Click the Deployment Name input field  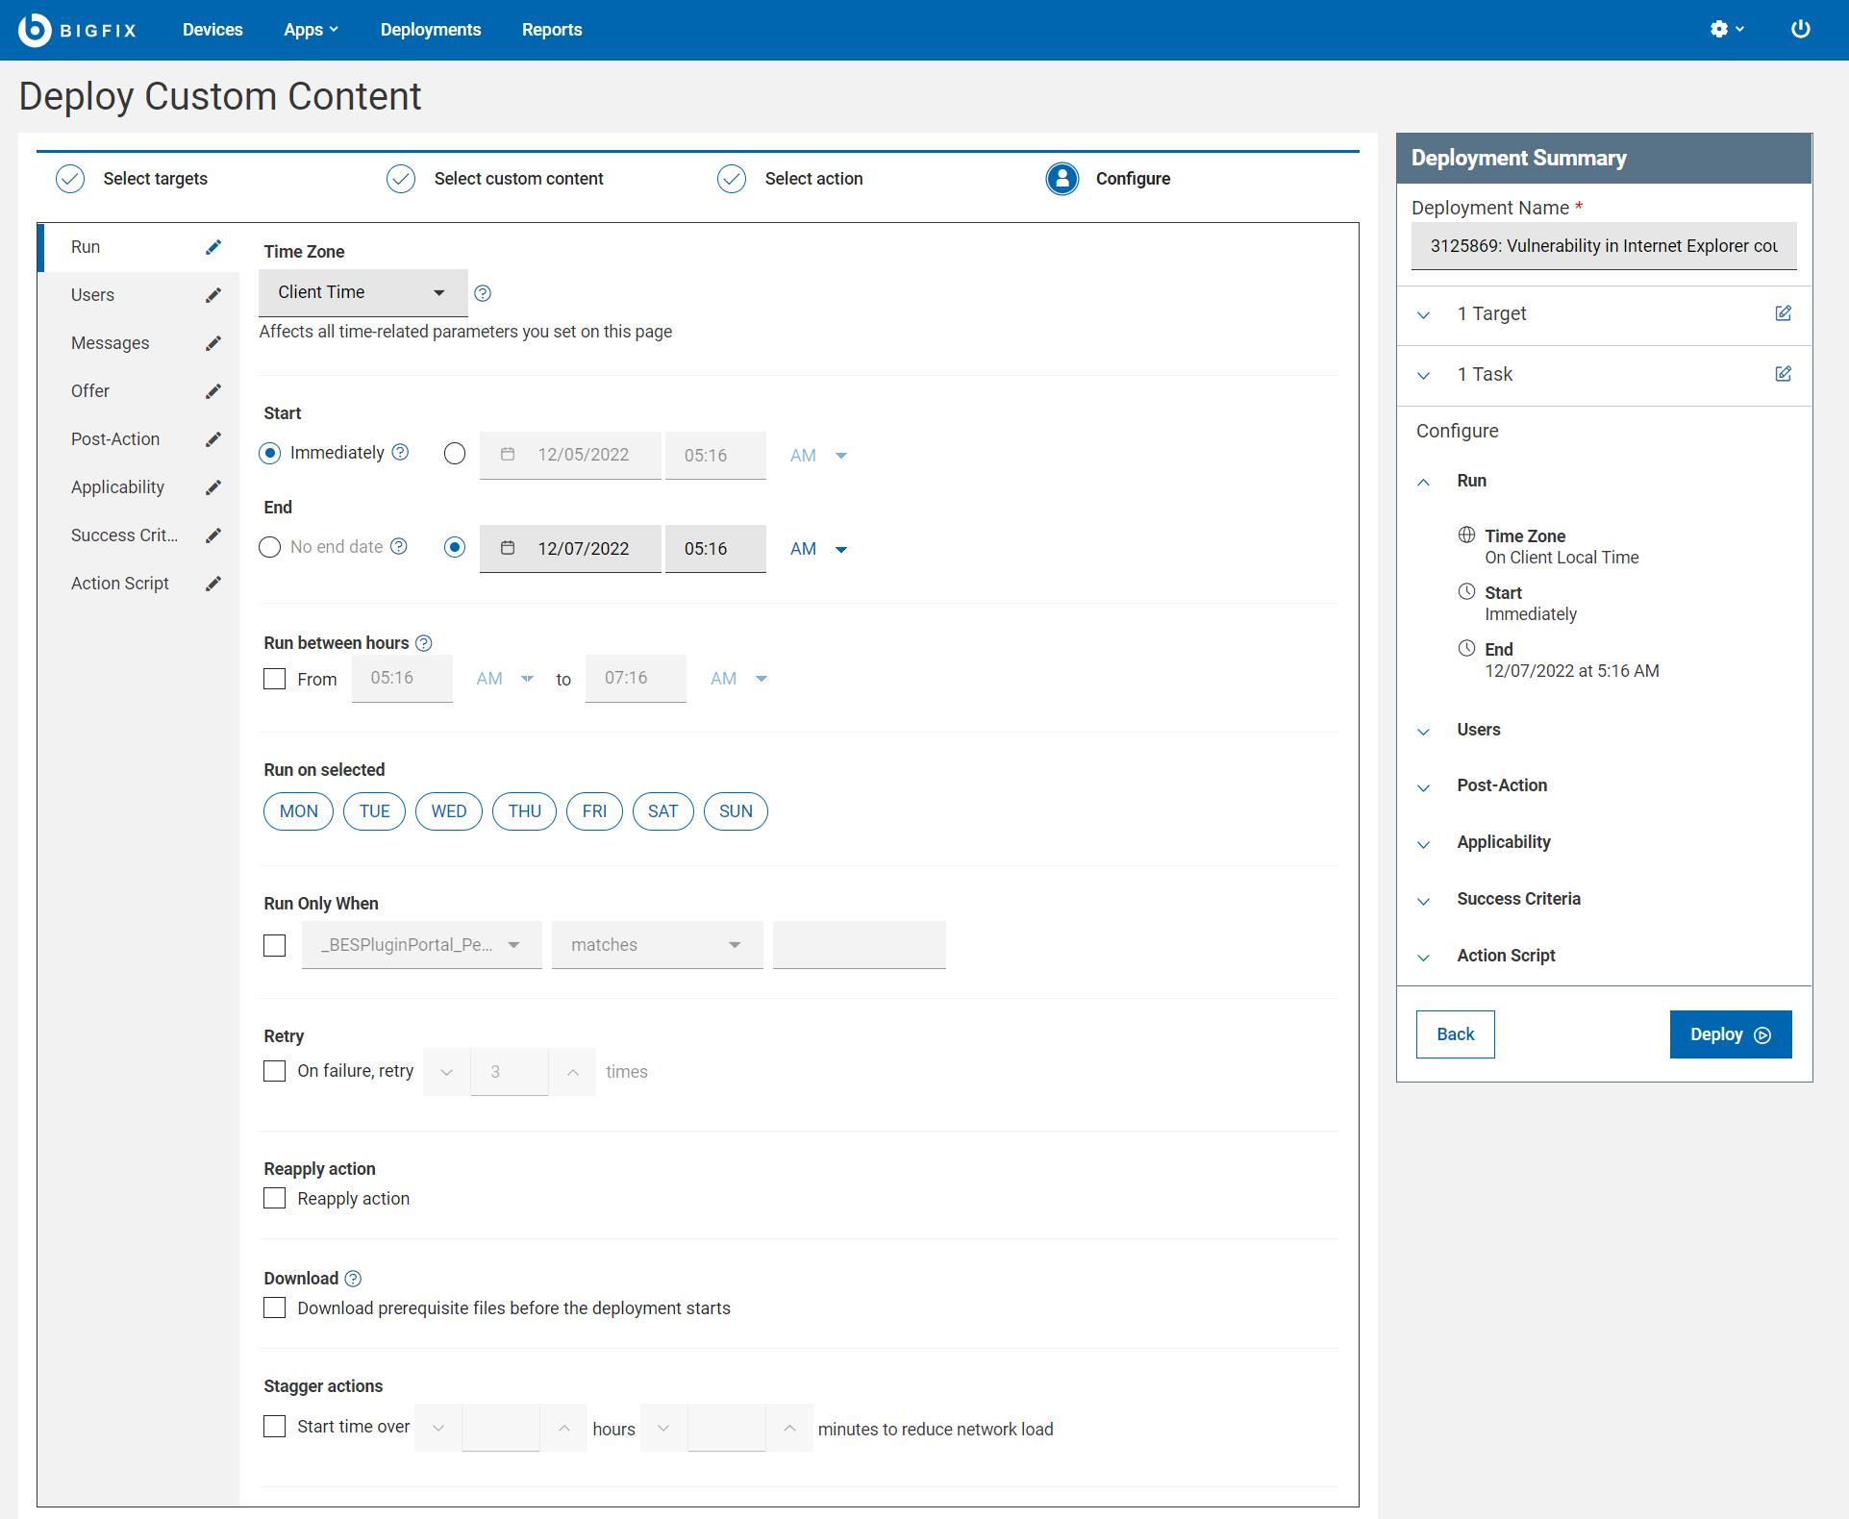coord(1602,246)
